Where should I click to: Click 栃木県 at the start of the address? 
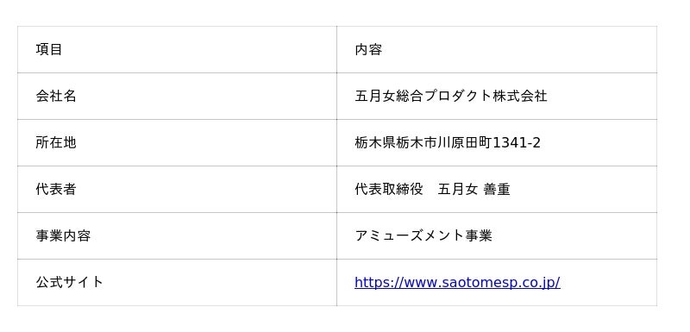pyautogui.click(x=375, y=142)
